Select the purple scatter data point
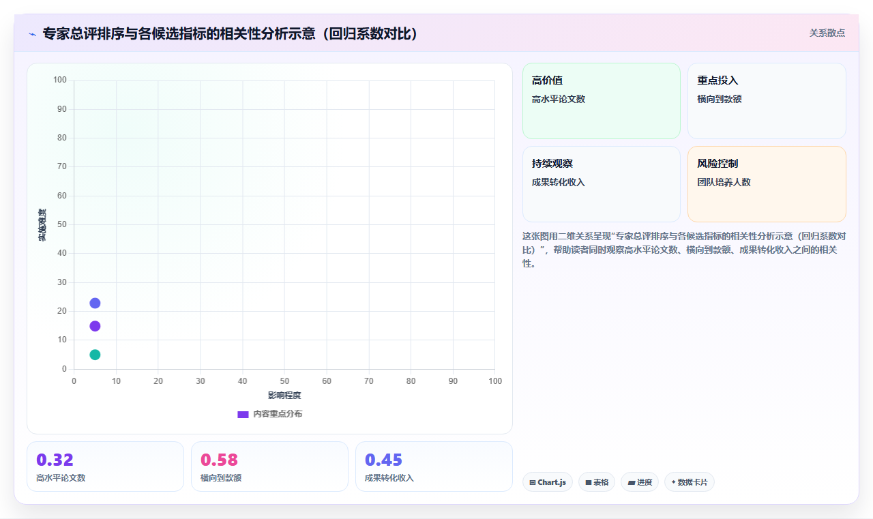Image resolution: width=873 pixels, height=519 pixels. coord(95,326)
